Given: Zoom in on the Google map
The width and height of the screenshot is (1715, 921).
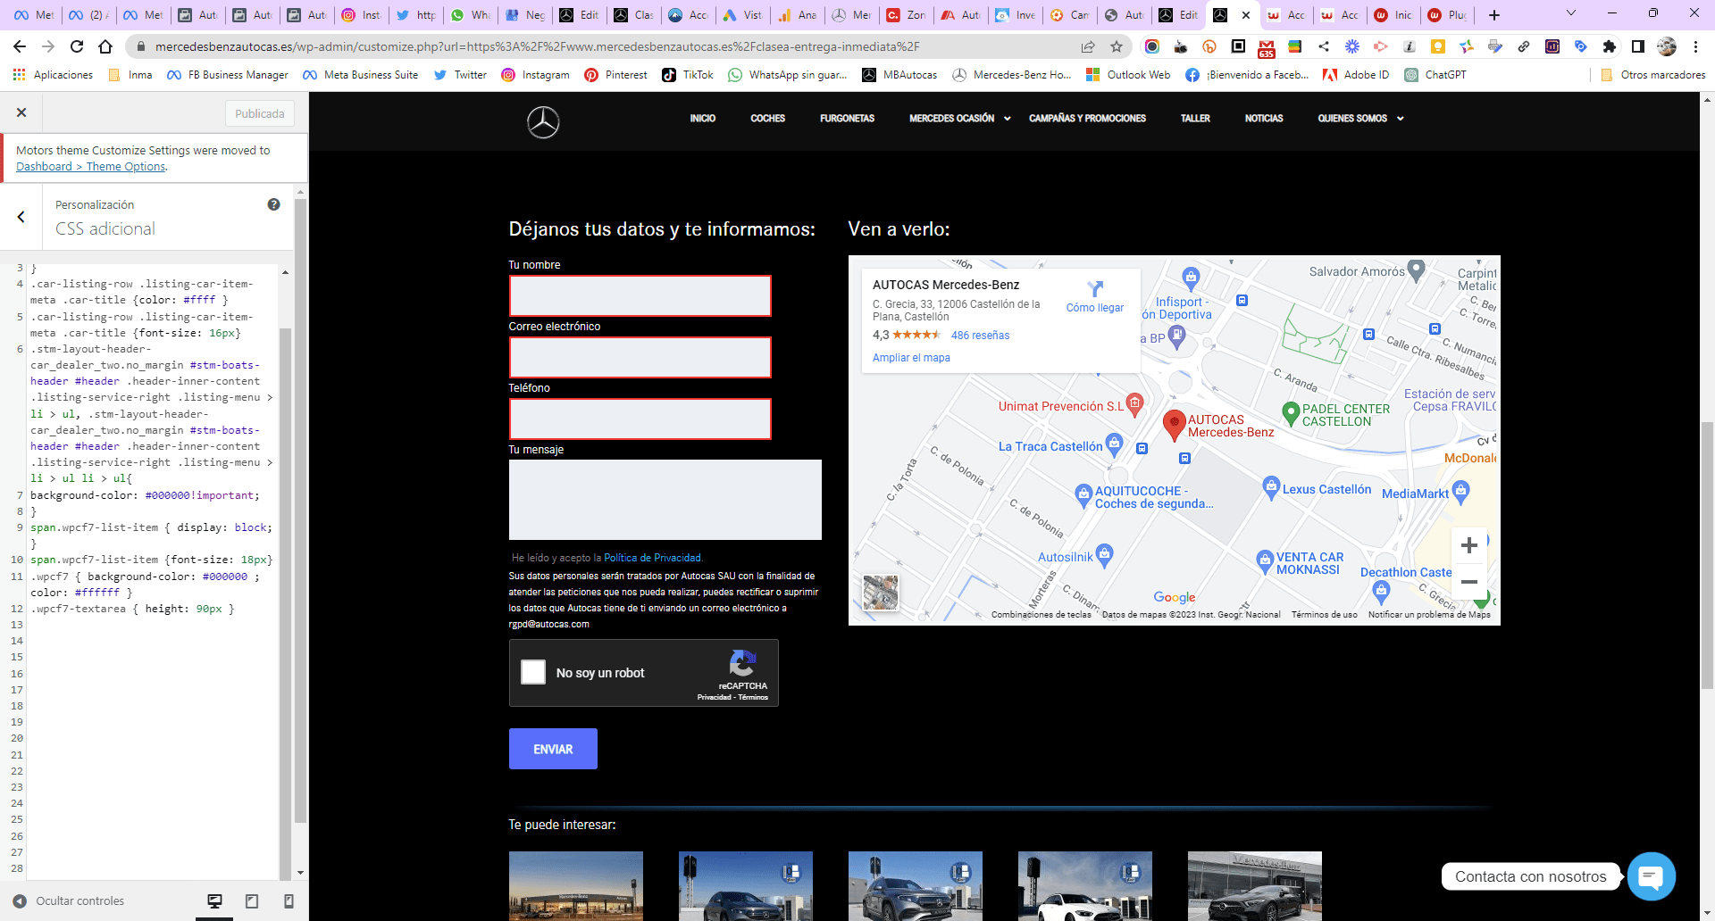Looking at the screenshot, I should (x=1469, y=545).
